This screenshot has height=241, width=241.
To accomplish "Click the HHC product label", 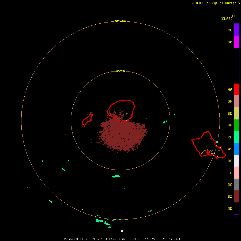I will 235,16.
